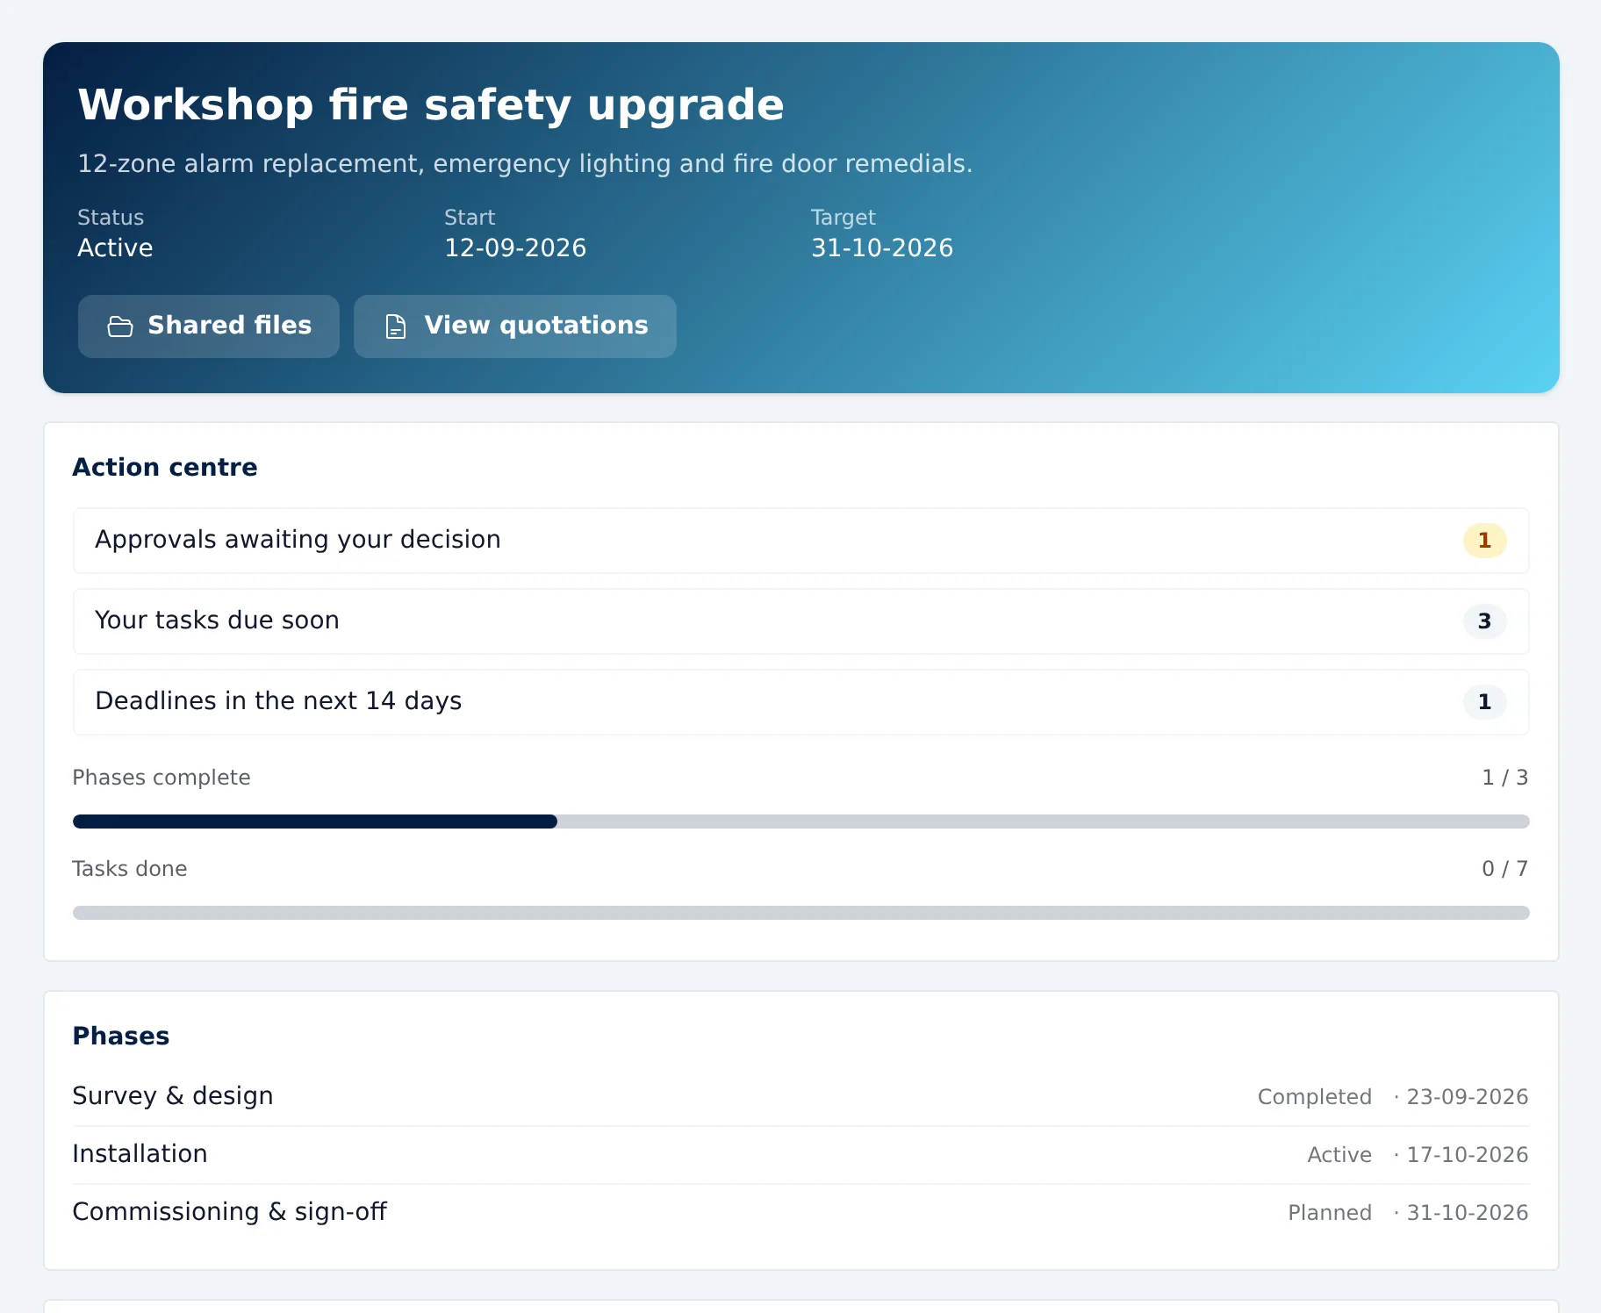The height and width of the screenshot is (1313, 1601).
Task: Click the Active status of Installation
Action: tap(1339, 1155)
